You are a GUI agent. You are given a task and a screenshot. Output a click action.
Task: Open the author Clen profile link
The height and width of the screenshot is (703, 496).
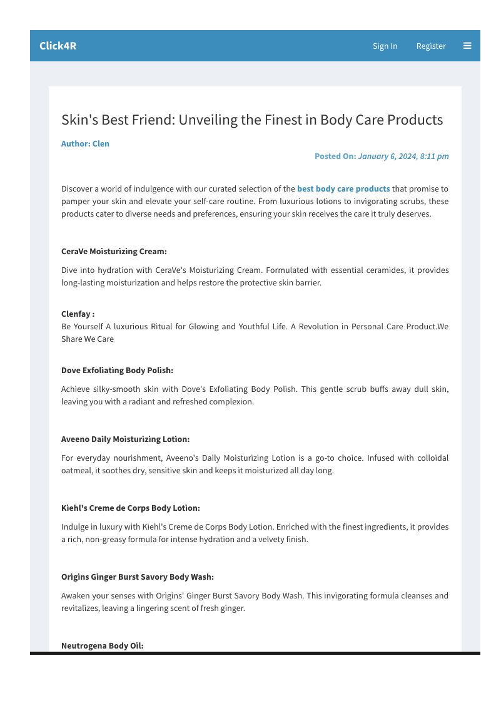pyautogui.click(x=85, y=143)
